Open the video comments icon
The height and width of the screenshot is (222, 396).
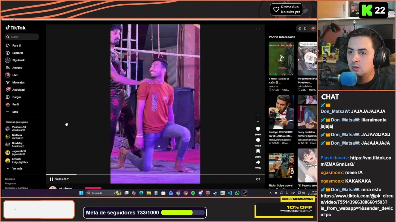click(x=258, y=140)
